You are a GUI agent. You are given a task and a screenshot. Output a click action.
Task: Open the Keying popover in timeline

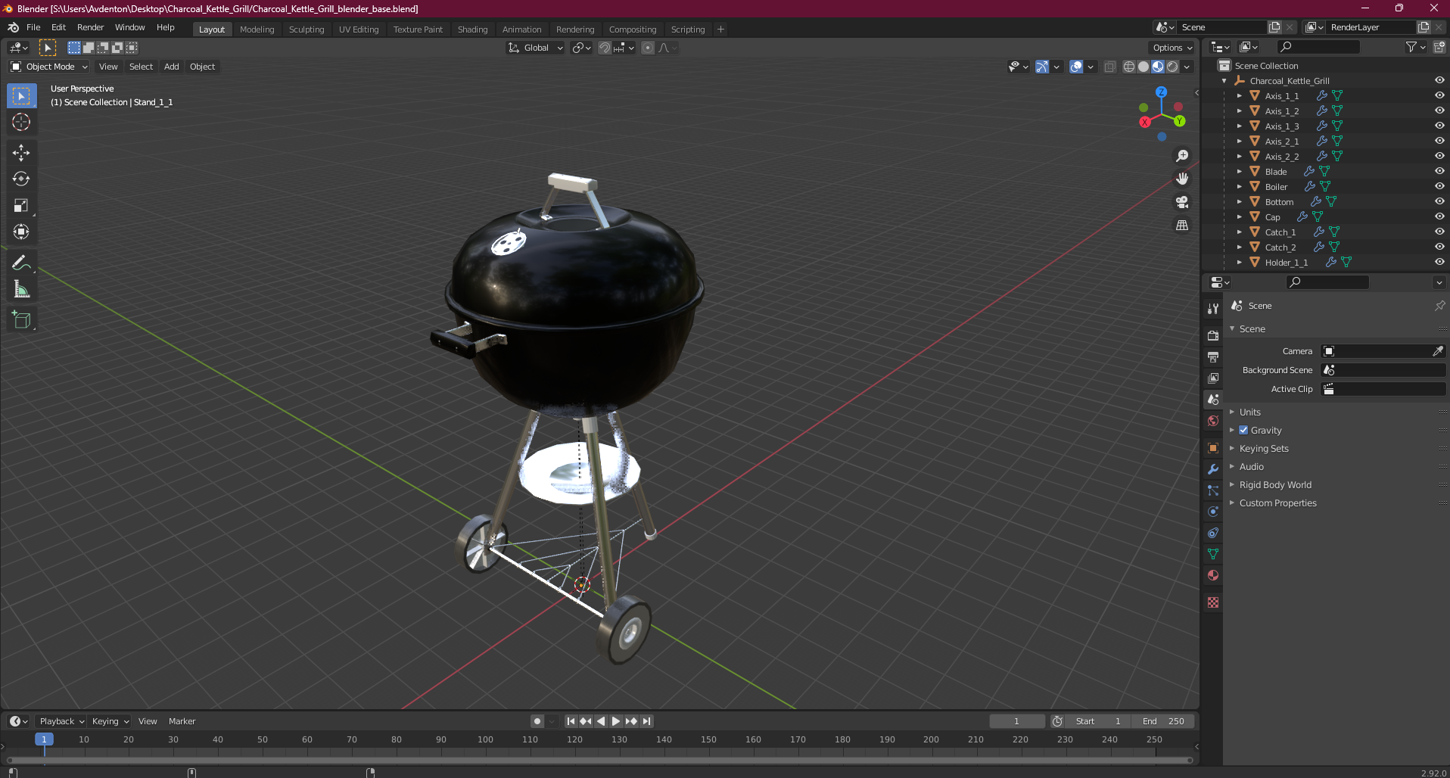point(110,721)
